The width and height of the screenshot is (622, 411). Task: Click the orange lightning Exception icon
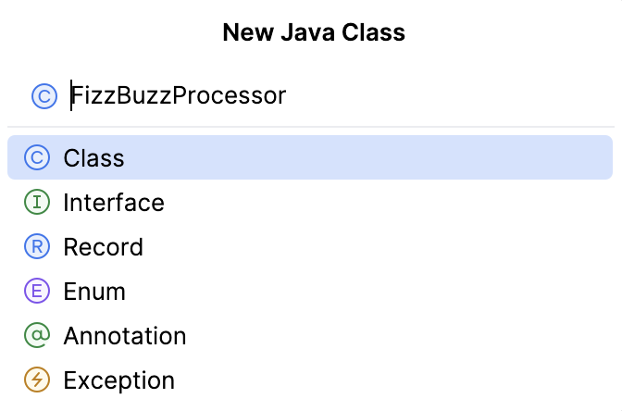tap(37, 380)
